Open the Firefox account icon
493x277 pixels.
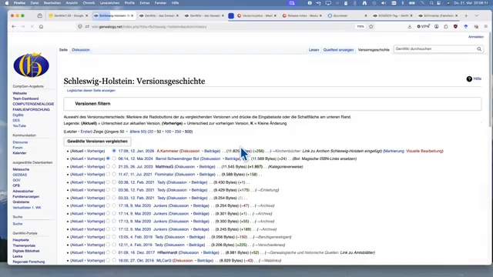tap(437, 27)
